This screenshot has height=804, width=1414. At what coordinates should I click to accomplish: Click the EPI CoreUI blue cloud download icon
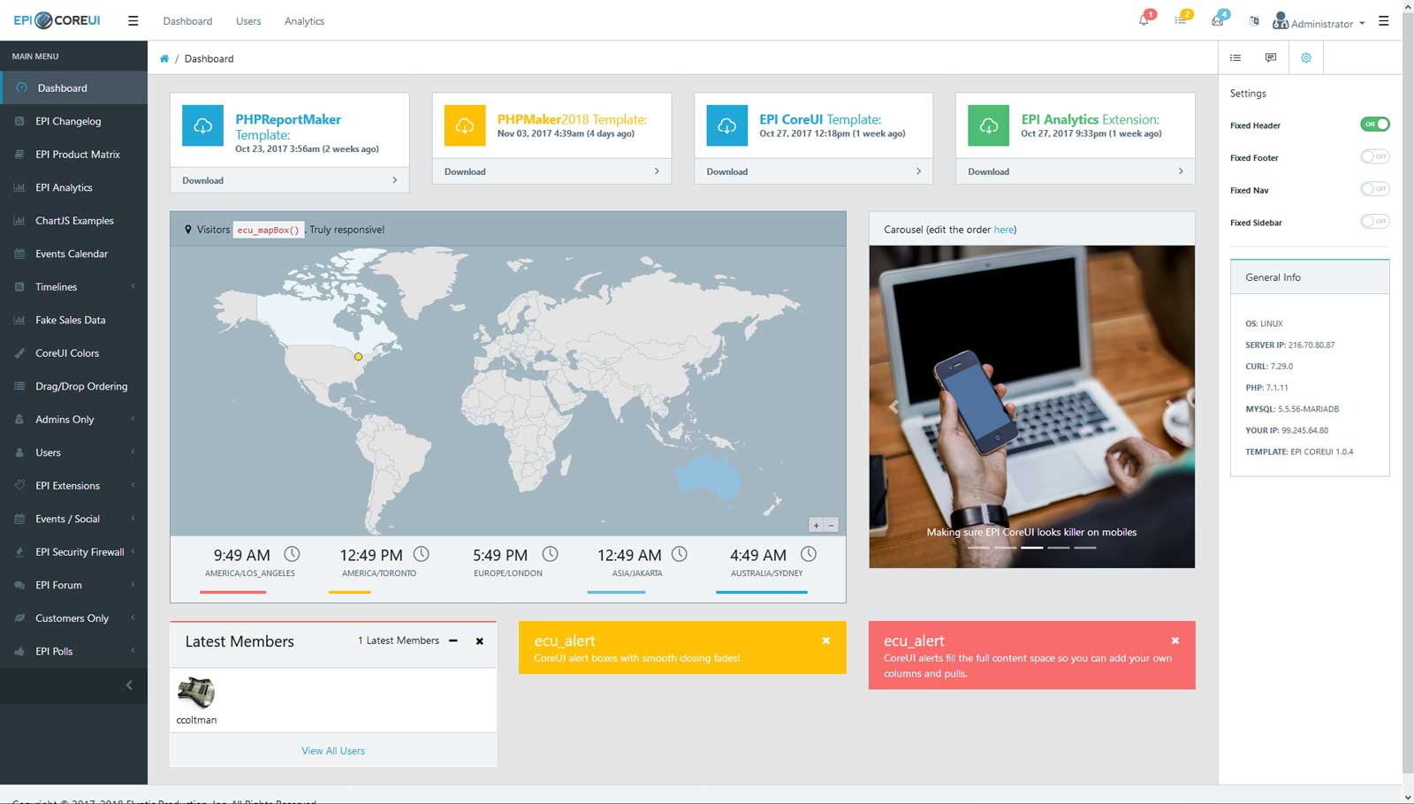[726, 125]
